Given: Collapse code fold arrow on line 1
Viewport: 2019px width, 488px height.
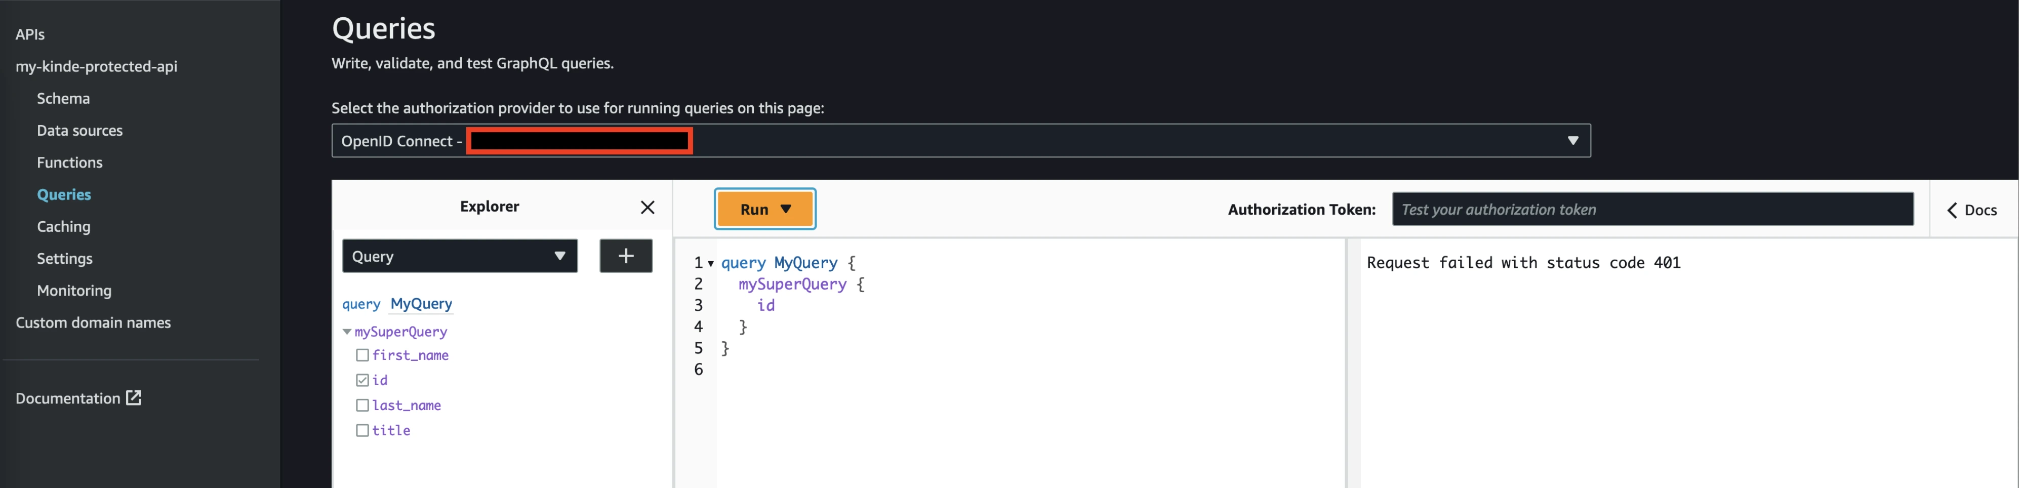Looking at the screenshot, I should pyautogui.click(x=711, y=264).
